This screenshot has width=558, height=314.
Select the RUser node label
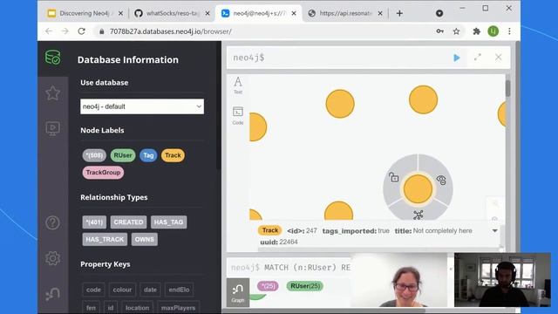(123, 155)
